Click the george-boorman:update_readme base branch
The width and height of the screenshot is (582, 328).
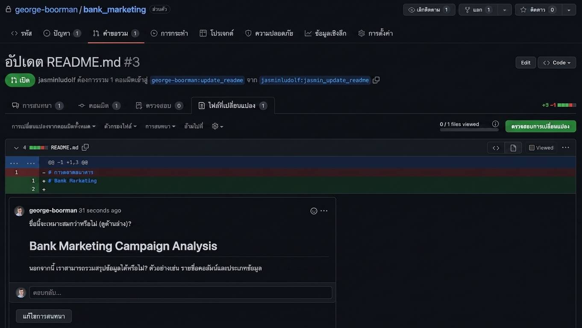pos(197,80)
